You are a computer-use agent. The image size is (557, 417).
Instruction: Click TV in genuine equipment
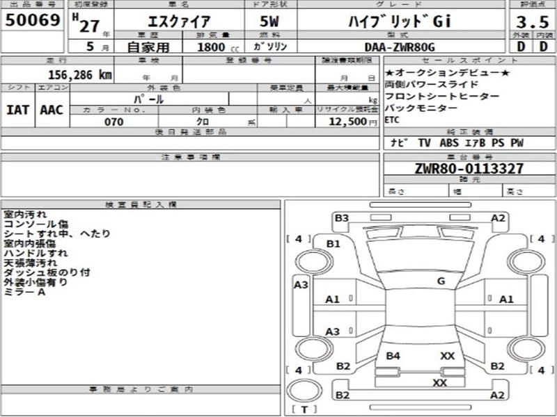click(424, 142)
